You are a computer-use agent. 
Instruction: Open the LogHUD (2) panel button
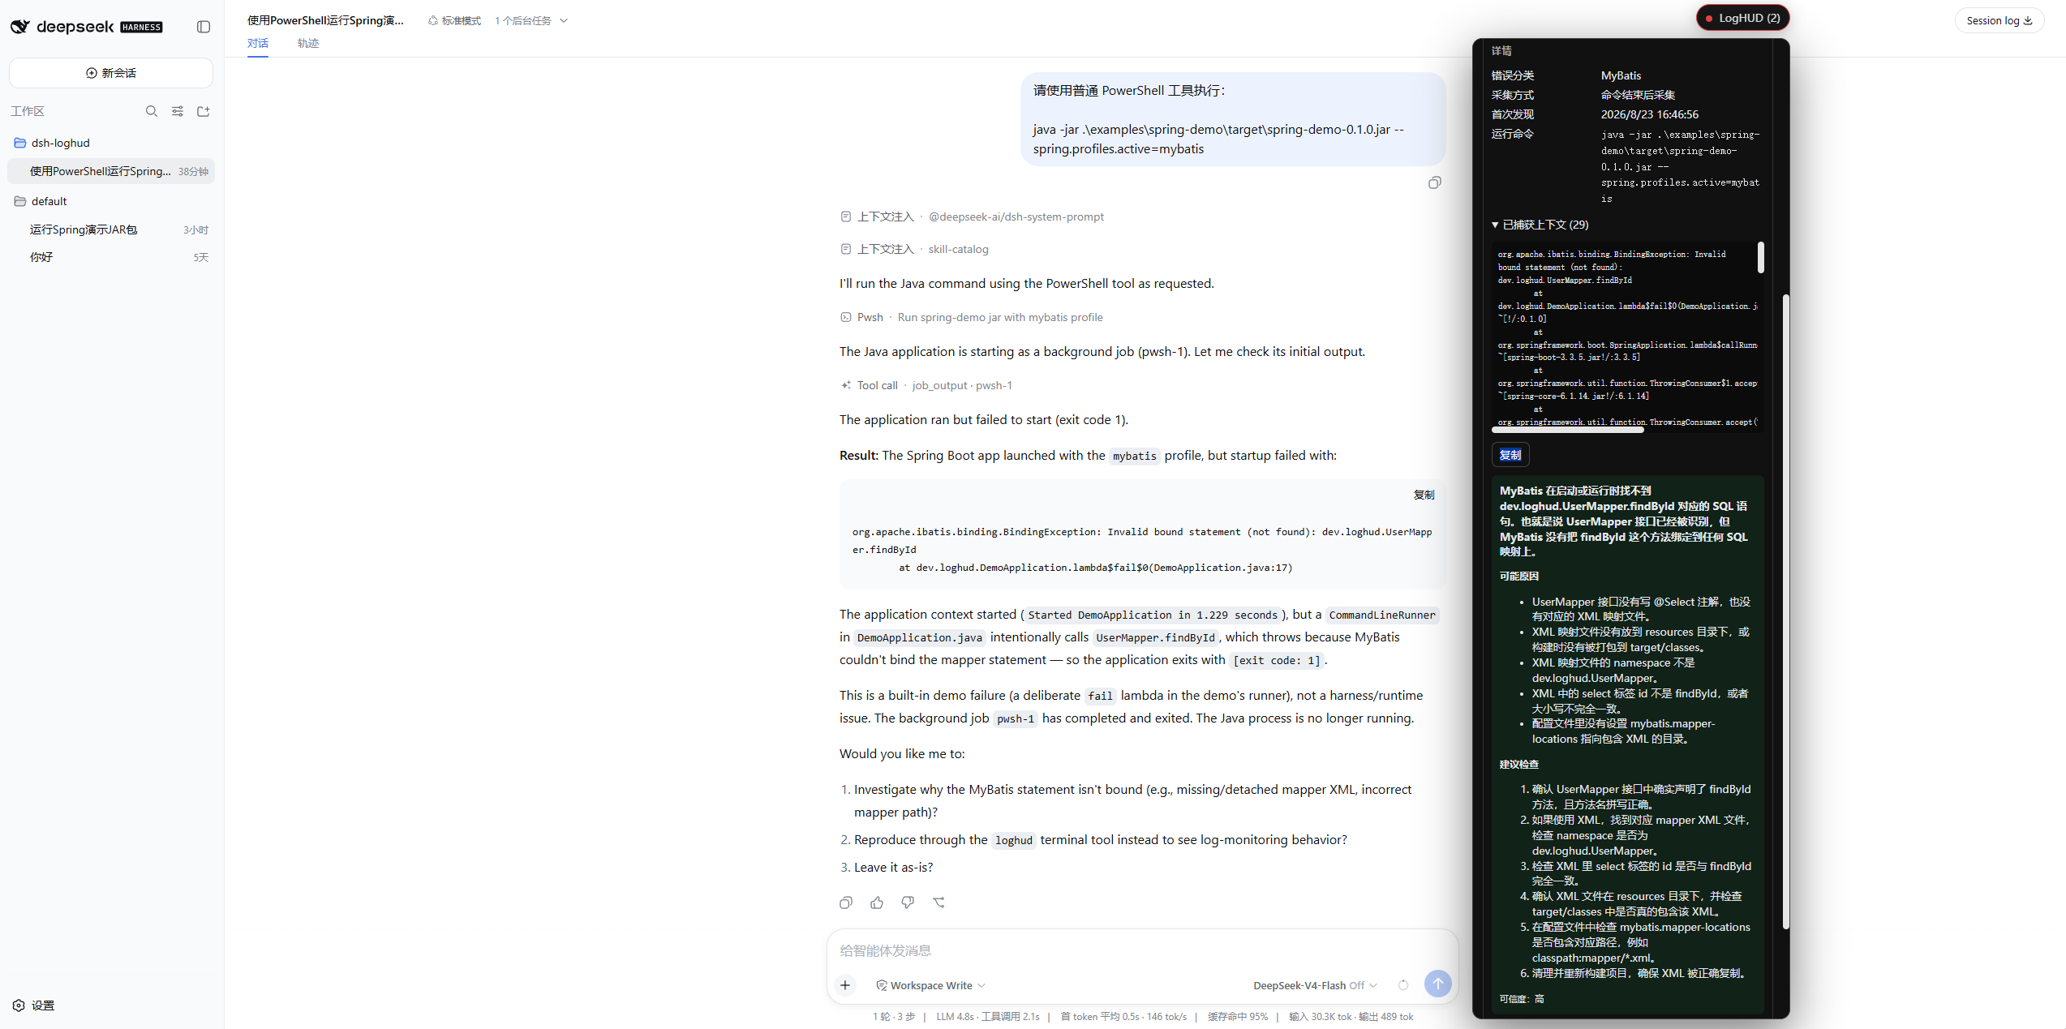point(1742,18)
